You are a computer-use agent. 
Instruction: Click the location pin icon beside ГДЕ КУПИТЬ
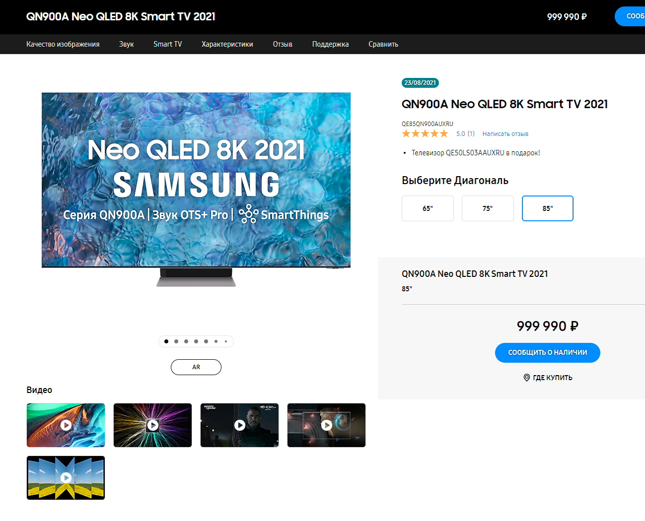[527, 378]
